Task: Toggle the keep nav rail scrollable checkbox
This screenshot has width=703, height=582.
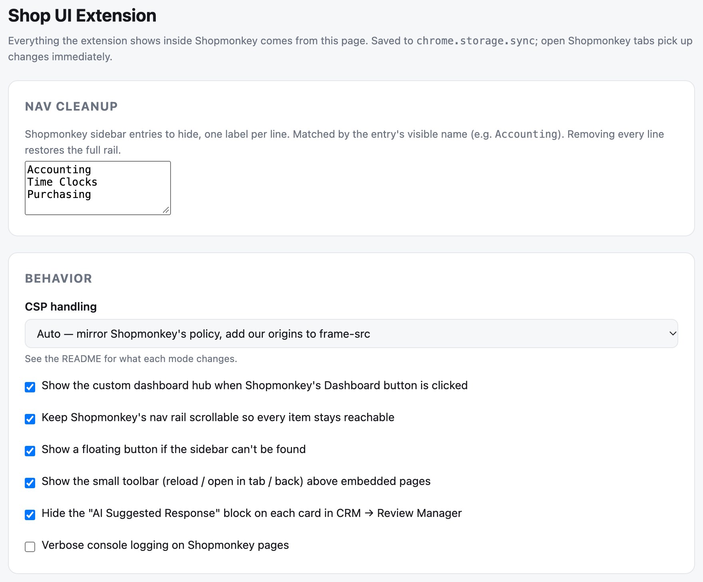Action: (x=30, y=419)
